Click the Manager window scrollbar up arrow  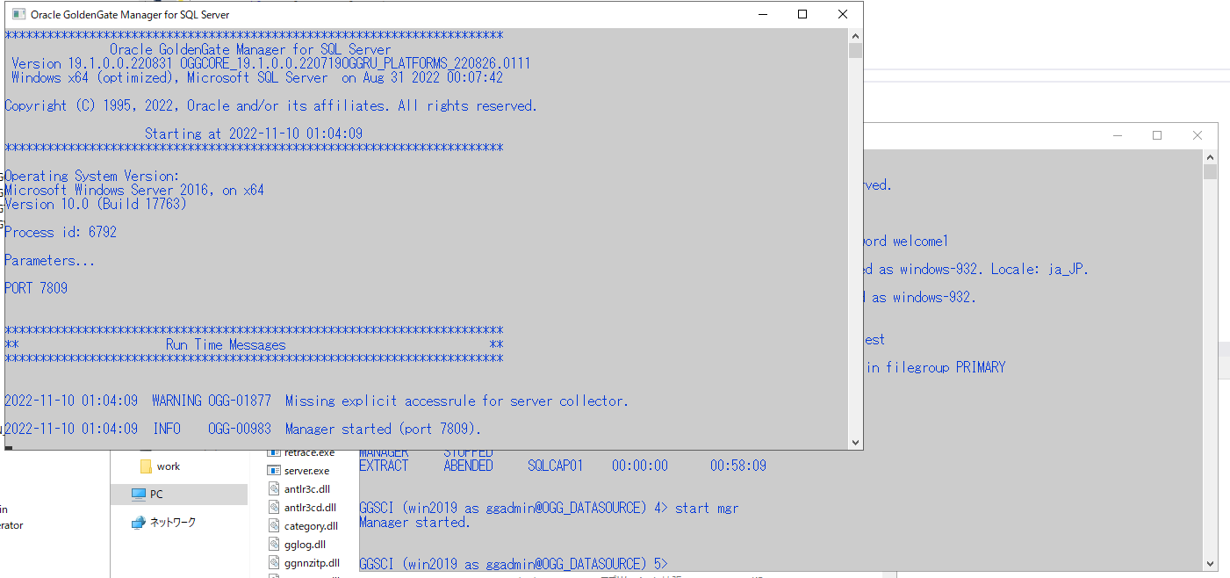(x=855, y=35)
